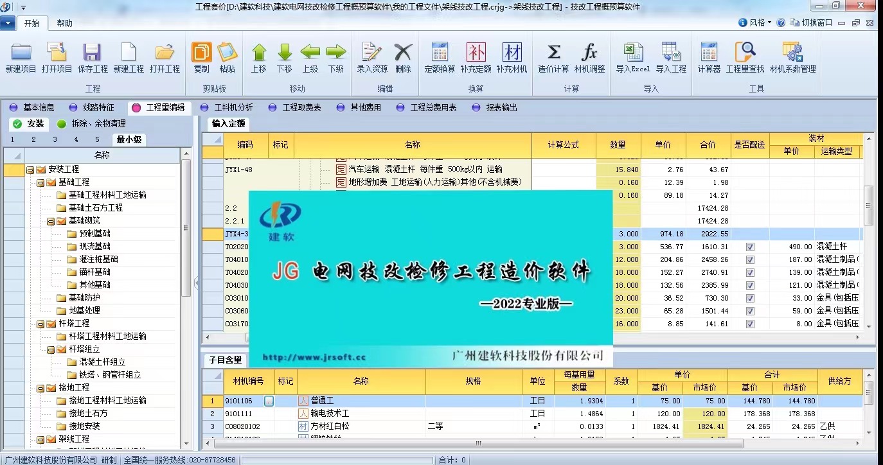
Task: Open the 线路特征 tab
Action: tap(92, 108)
